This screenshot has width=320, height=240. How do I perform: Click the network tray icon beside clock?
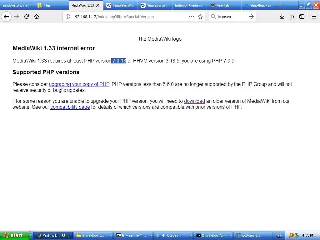point(297,235)
